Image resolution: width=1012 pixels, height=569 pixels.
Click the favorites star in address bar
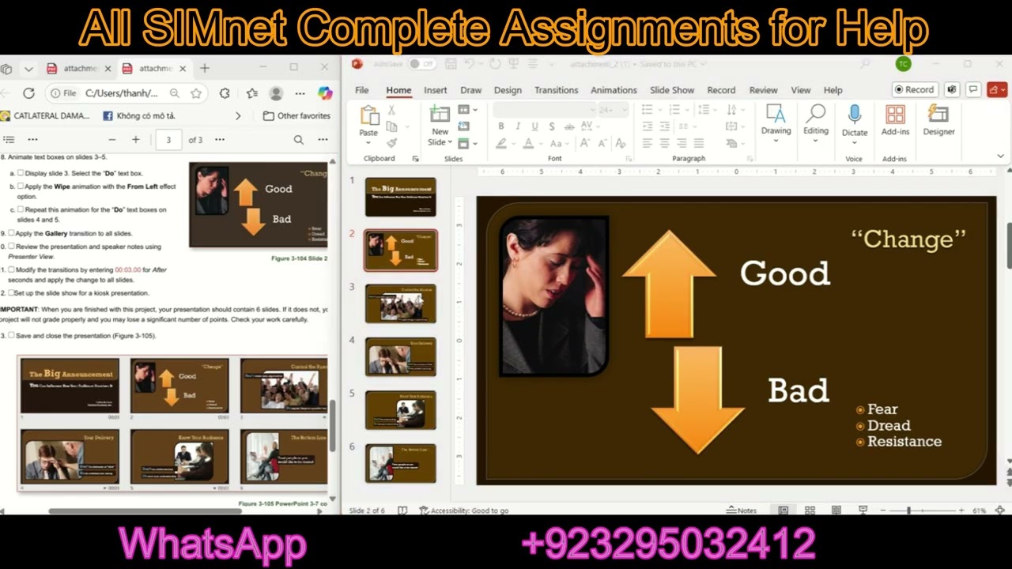pyautogui.click(x=196, y=93)
